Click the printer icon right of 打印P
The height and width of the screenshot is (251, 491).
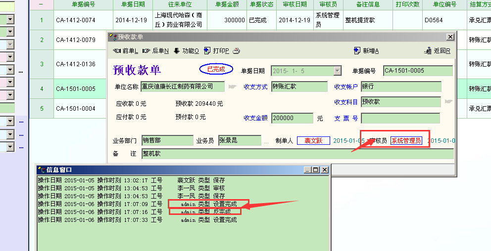point(237,51)
